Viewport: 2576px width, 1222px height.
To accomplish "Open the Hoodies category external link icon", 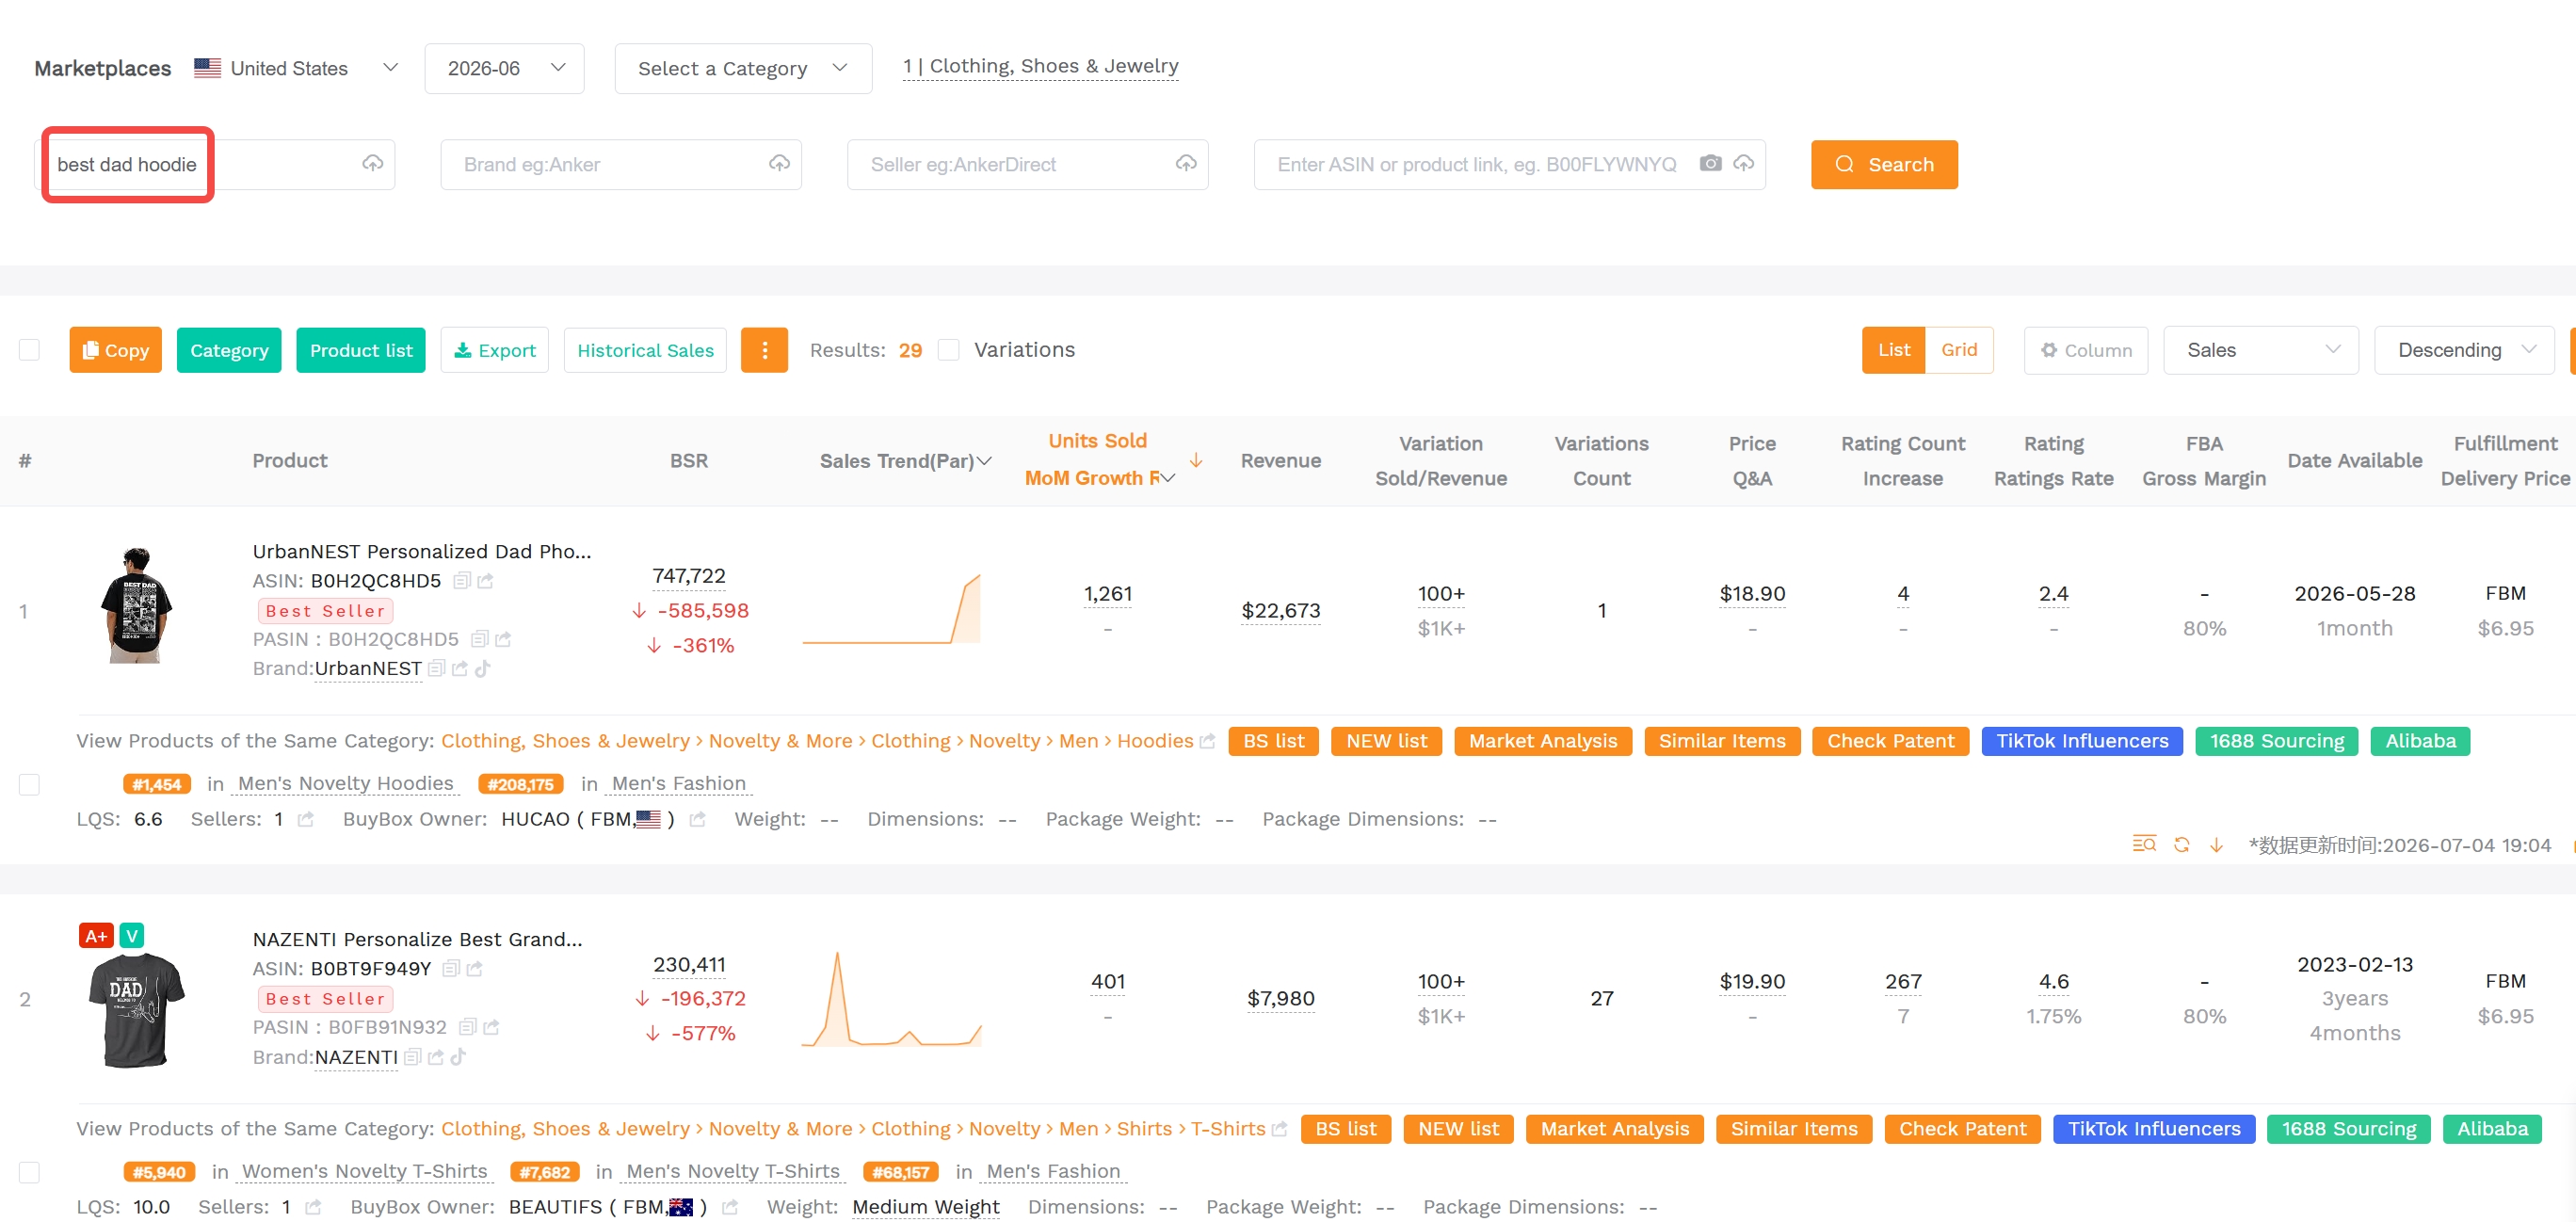I will click(1207, 741).
